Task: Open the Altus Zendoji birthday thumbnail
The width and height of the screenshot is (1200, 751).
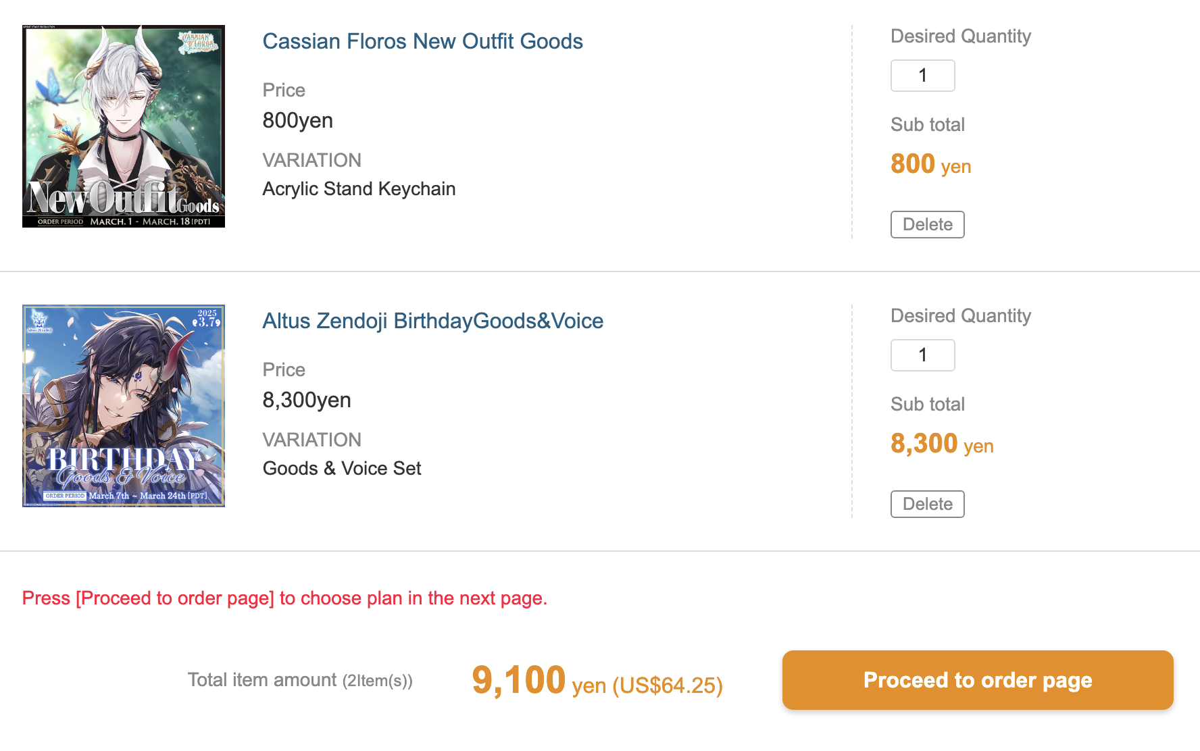Action: pos(124,406)
